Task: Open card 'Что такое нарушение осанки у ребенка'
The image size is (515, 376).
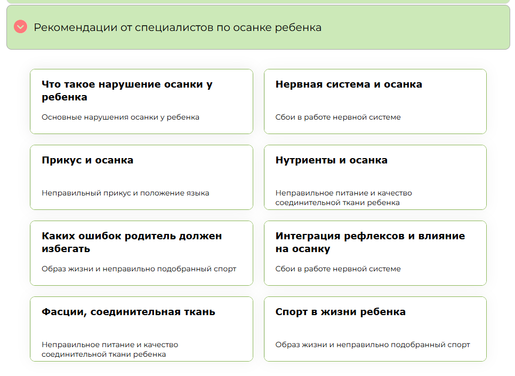Action: tap(142, 101)
